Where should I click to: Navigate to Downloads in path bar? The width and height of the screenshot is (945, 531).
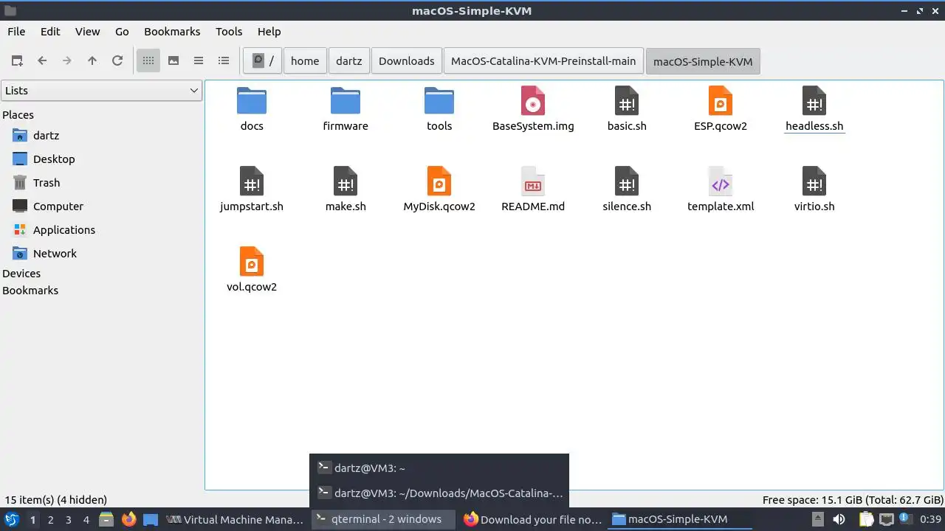[x=407, y=61]
